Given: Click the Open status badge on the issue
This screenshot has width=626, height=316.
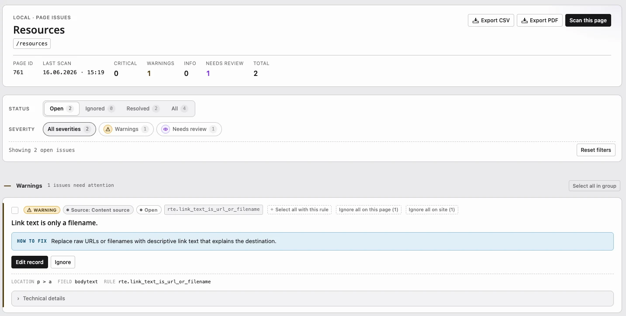Looking at the screenshot, I should coord(149,210).
